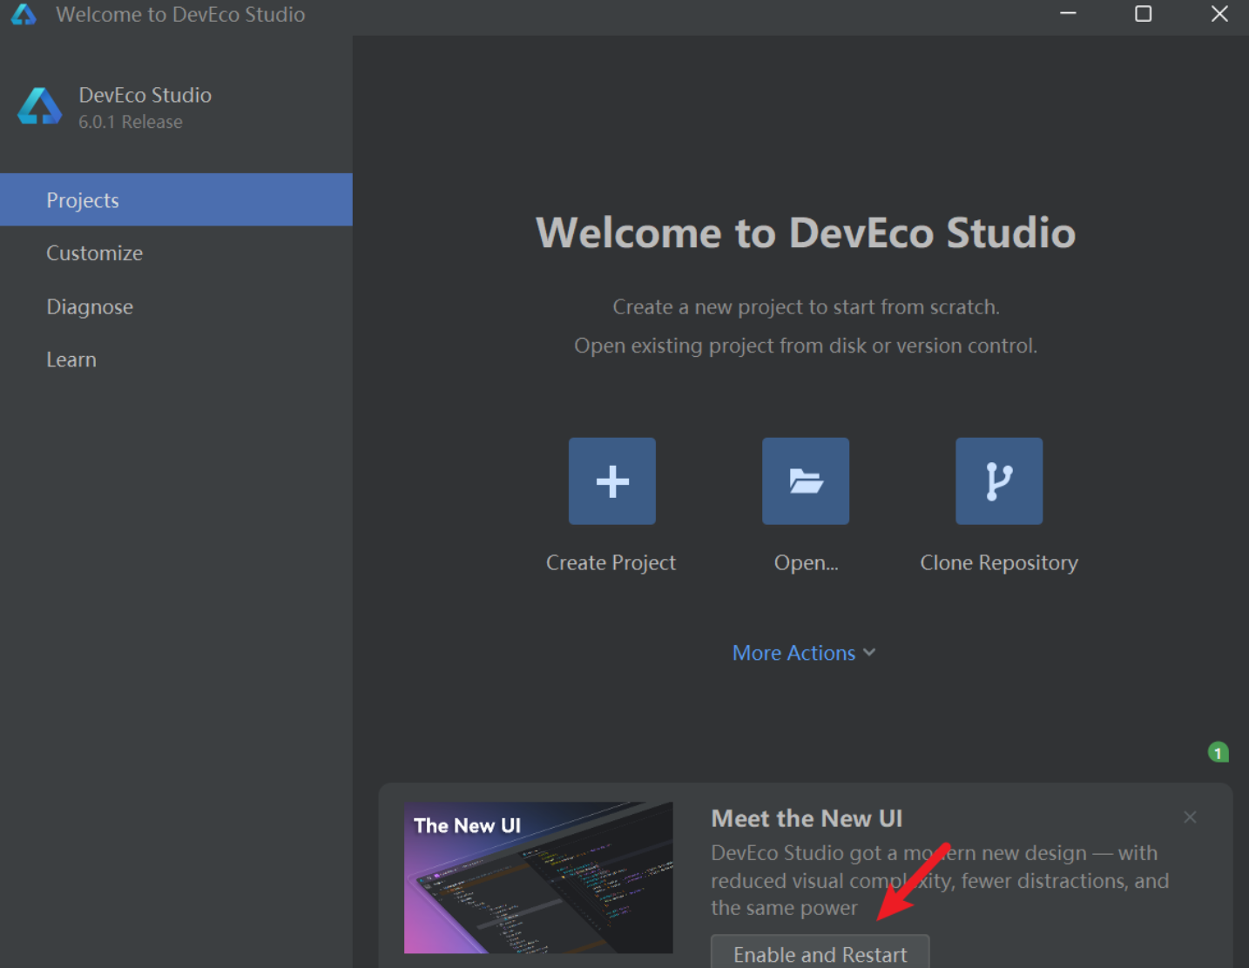Click the DevEco icon in title bar
Image resolution: width=1249 pixels, height=968 pixels.
(x=24, y=14)
